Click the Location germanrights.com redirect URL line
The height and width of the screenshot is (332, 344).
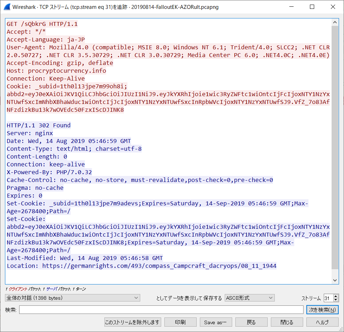click(142, 266)
